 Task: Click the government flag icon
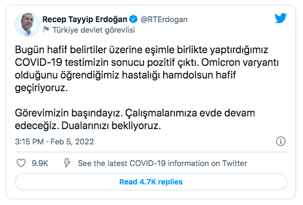46,30
